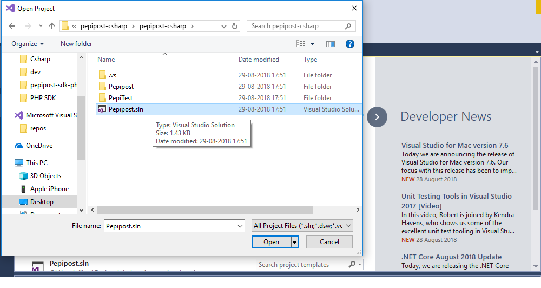Open the Open button's dropdown arrow
Image resolution: width=541 pixels, height=288 pixels.
pos(294,242)
